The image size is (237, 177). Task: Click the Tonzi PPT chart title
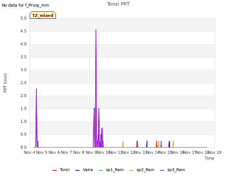(118, 4)
